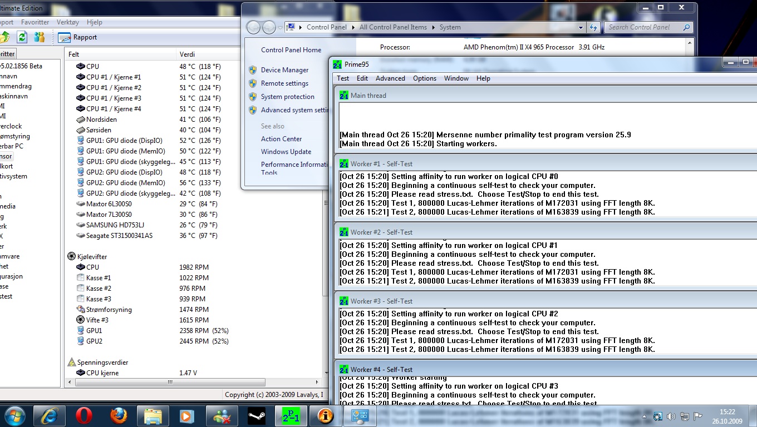Click the address bar refresh icon
Screen dimensions: 757x427
593,27
